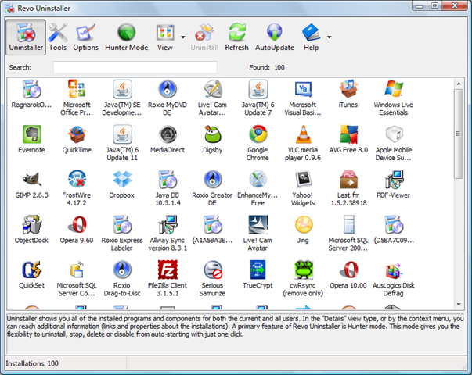Select the Opera 10.00 icon
472x375 pixels.
click(x=348, y=270)
